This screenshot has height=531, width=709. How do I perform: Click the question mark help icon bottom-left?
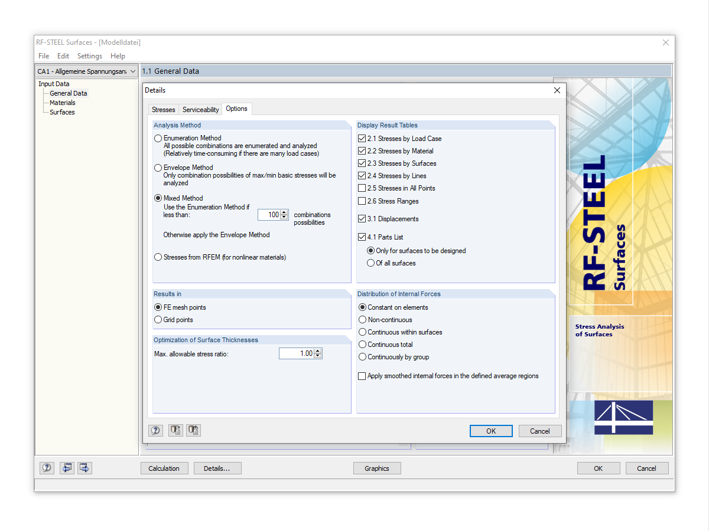coord(47,468)
